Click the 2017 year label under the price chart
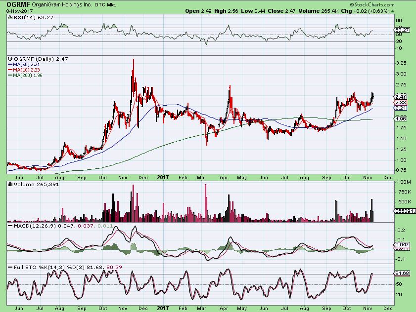The width and height of the screenshot is (416, 312). pyautogui.click(x=163, y=177)
